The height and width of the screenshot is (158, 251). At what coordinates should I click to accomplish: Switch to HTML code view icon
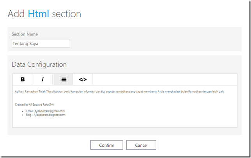[83, 80]
